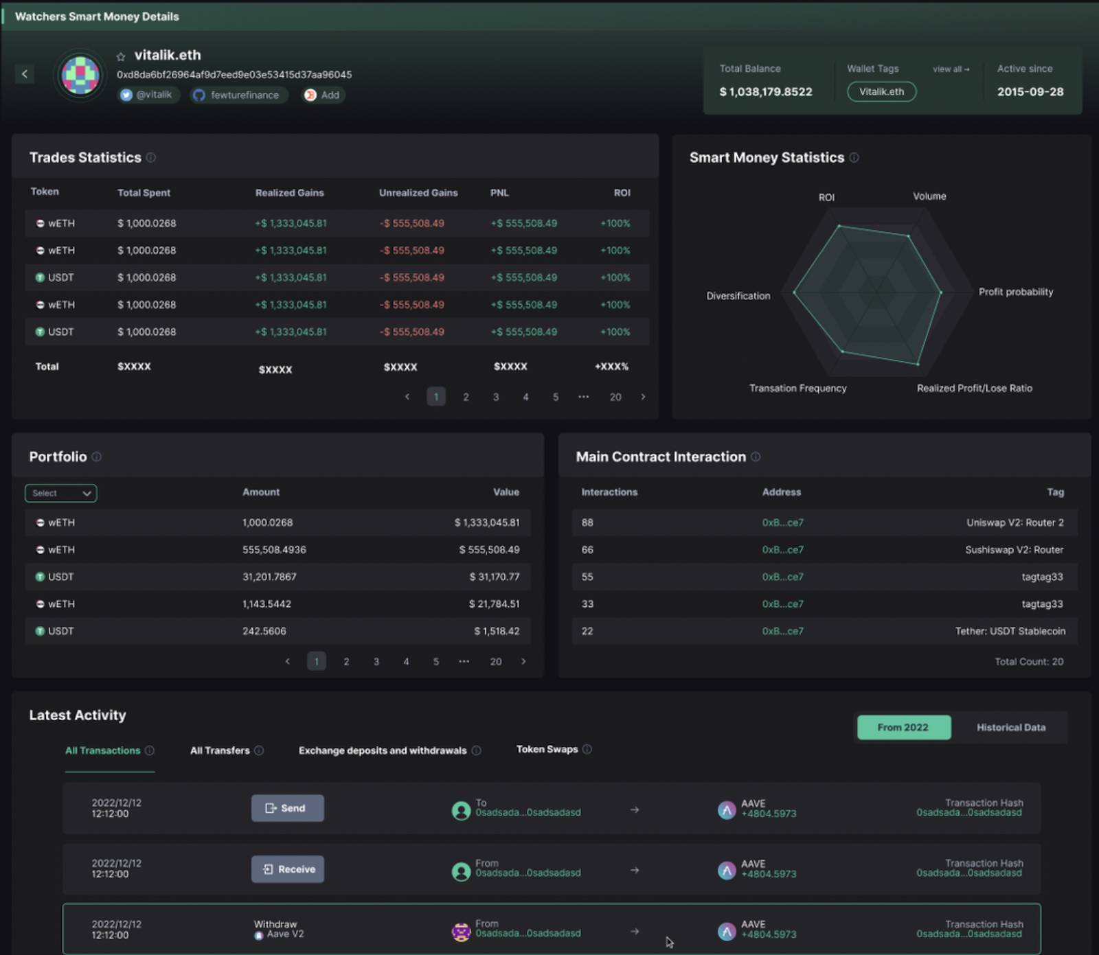Show info tooltip for Main Contract Interaction
Screen dimensions: 1099x955
click(756, 457)
